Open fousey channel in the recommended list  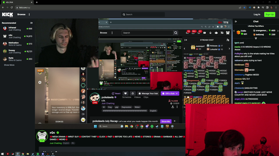(17, 52)
